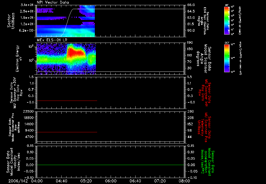This screenshot has height=184, width=266.
Task: Click the NF color scale bar
Action: tap(227, 21)
